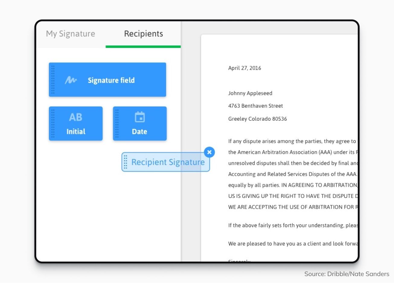The image size is (394, 283).
Task: Click the Source: Dribble/Nate Sanders credit
Action: click(x=347, y=274)
